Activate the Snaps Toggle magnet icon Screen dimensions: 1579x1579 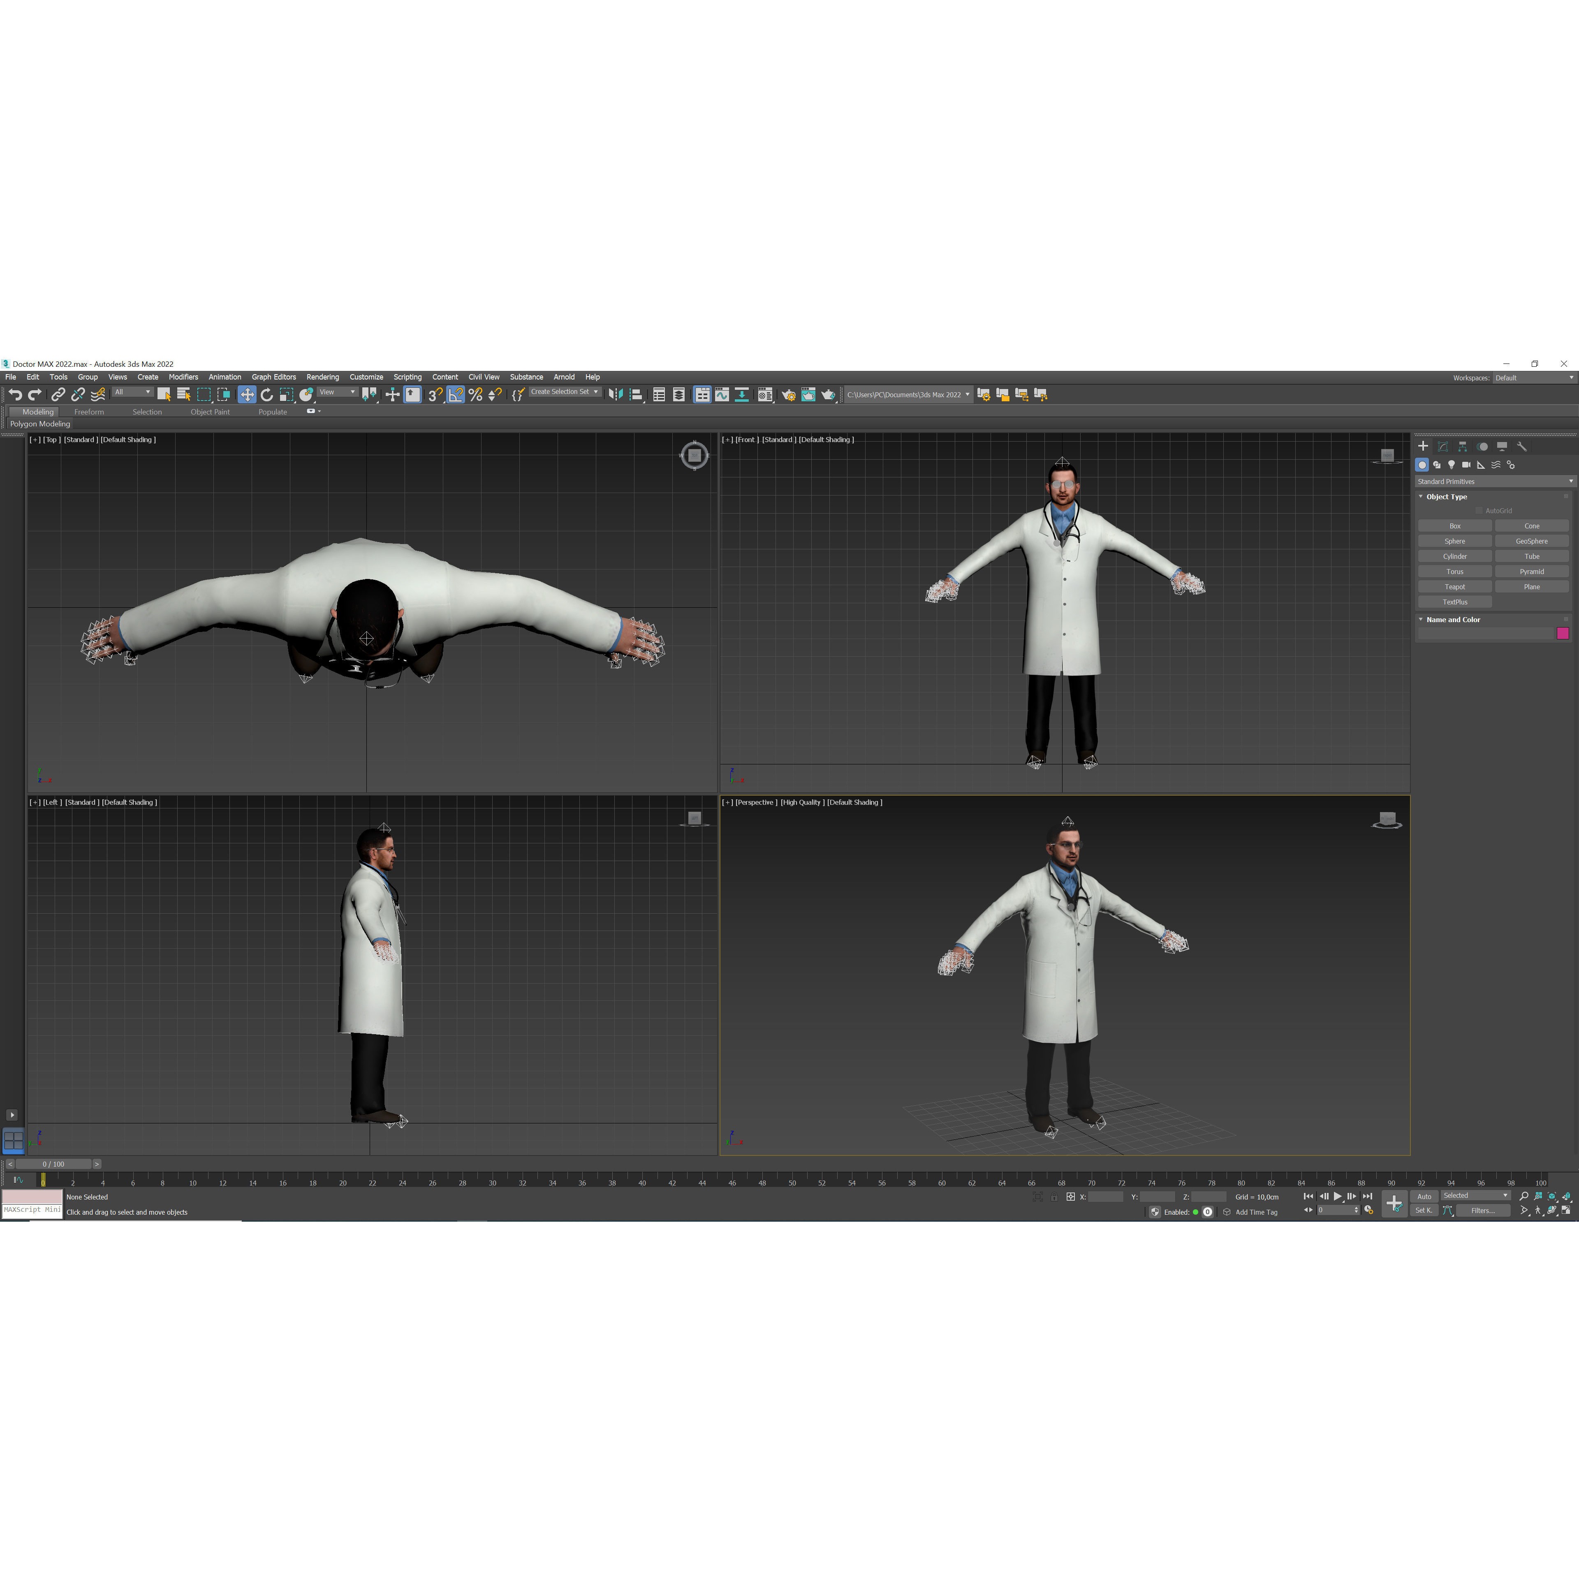pos(434,395)
